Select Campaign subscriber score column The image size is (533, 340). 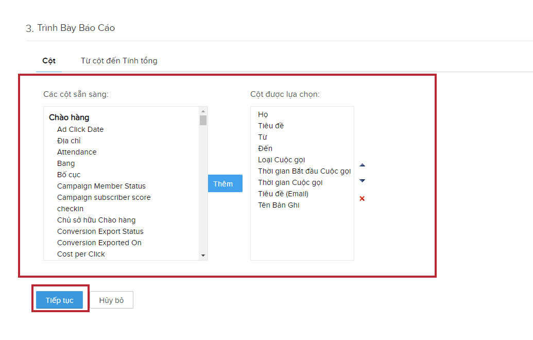pyautogui.click(x=104, y=197)
